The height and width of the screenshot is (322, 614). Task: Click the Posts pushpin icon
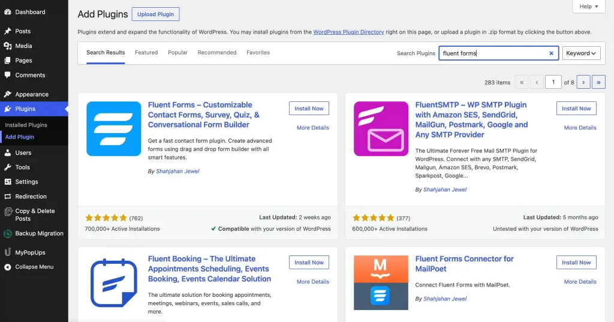7,31
